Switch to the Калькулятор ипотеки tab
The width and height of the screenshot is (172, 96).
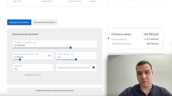pos(19,22)
